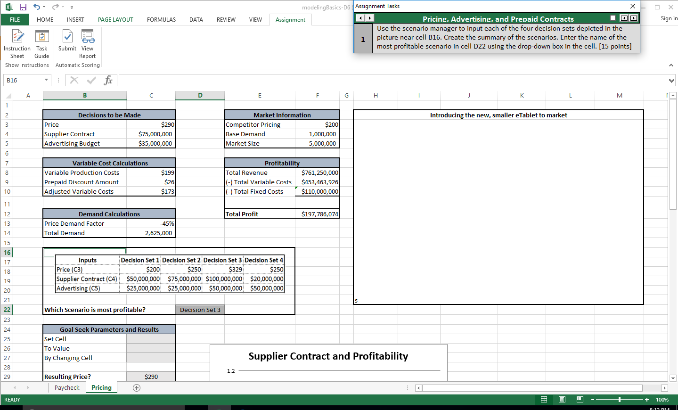Switch to the INSERT ribbon tab

click(x=75, y=19)
